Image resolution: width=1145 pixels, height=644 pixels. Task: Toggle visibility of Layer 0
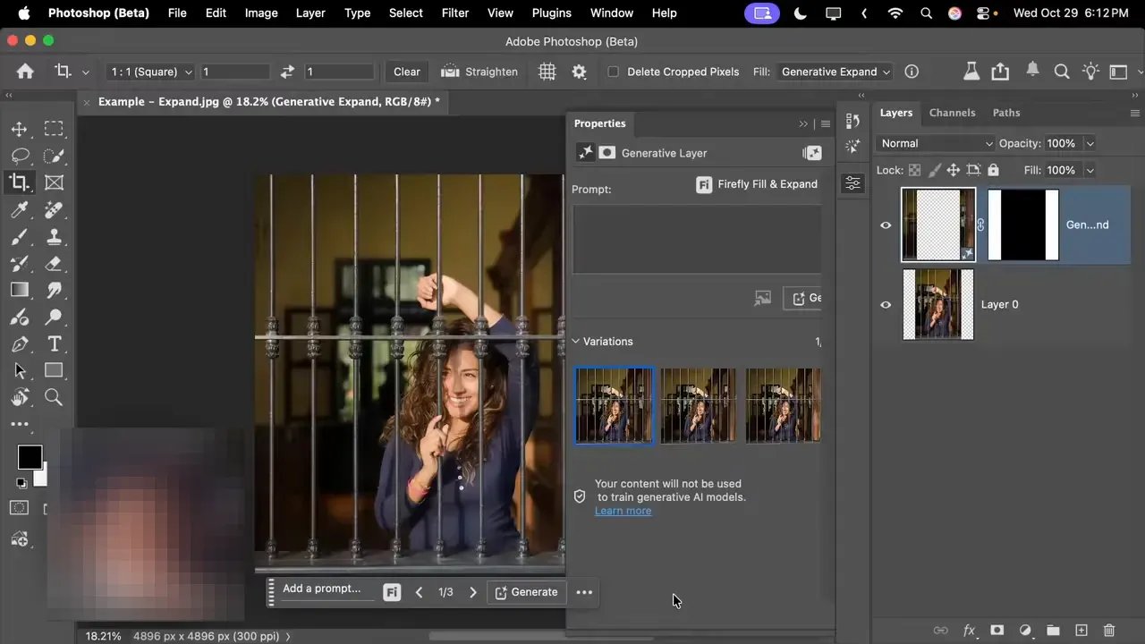coord(886,305)
